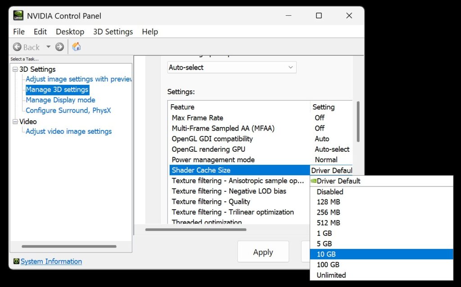This screenshot has height=287, width=461.
Task: Choose 100 GB shader cache size
Action: coord(382,265)
